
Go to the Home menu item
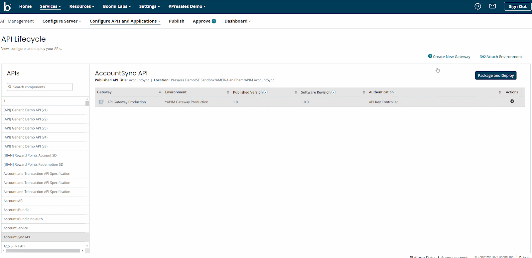tap(25, 6)
